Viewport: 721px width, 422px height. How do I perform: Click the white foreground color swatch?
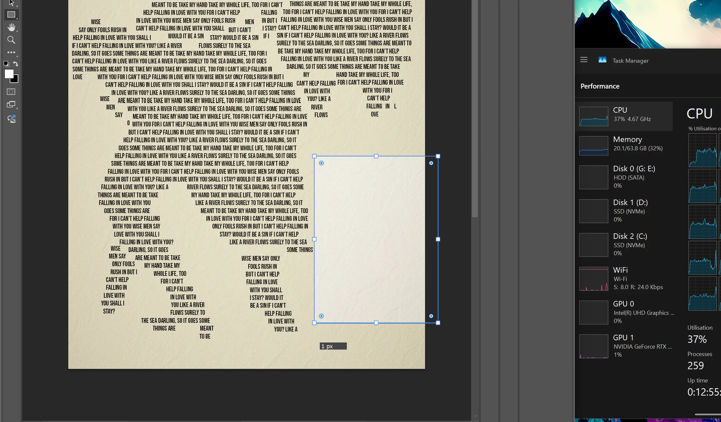9,74
